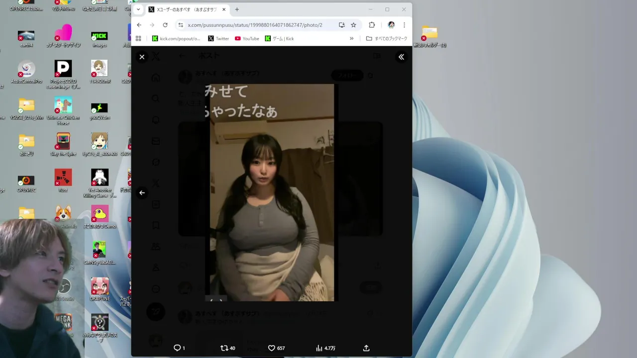637x358 pixels.
Task: Click the browser back button
Action: [x=139, y=25]
